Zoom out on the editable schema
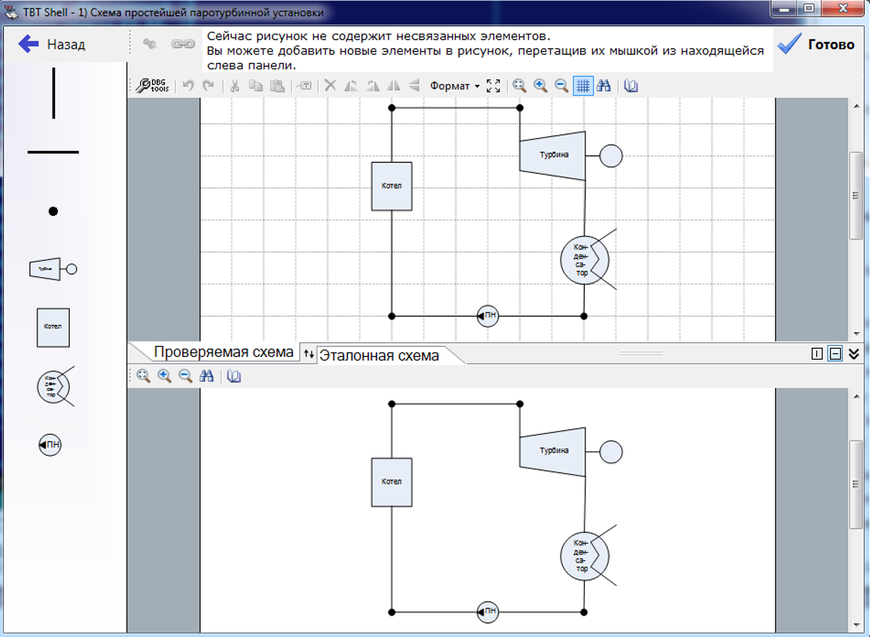870x637 pixels. pos(561,86)
